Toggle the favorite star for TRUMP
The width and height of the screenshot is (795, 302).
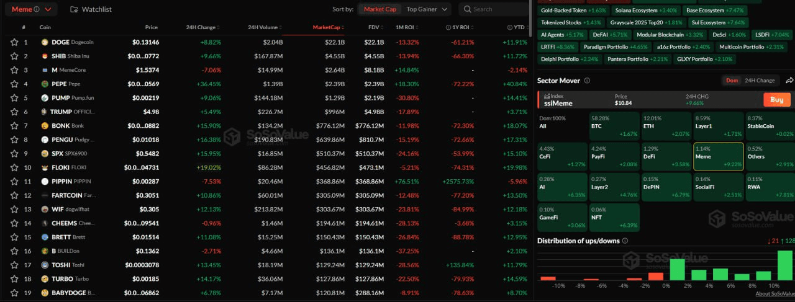[x=14, y=112]
